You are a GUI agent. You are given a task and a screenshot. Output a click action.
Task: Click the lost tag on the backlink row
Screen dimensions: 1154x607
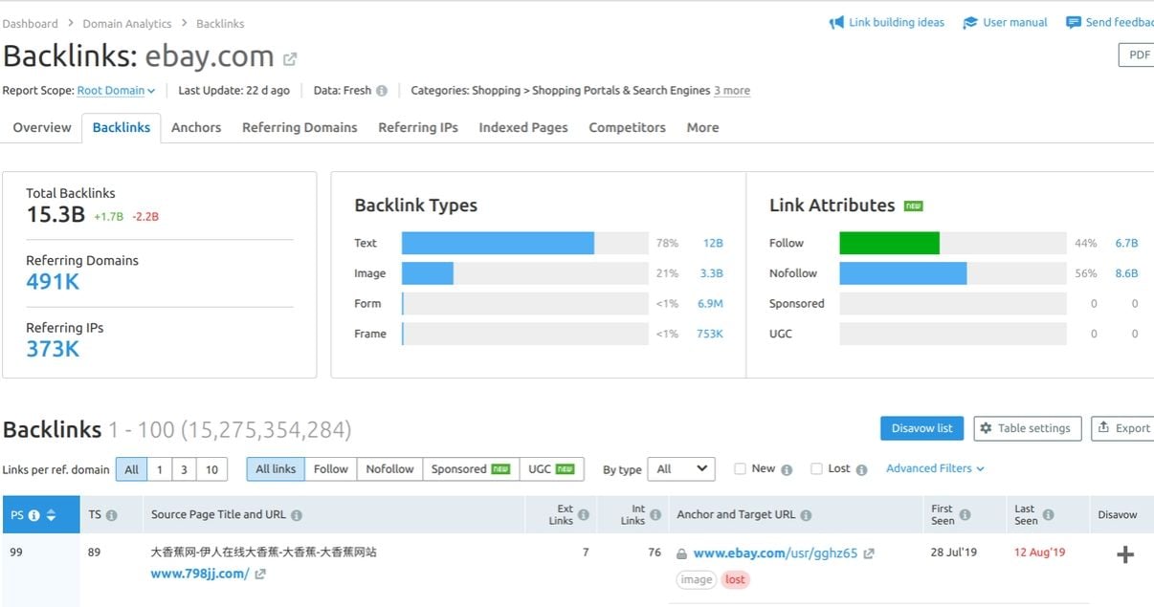(735, 579)
